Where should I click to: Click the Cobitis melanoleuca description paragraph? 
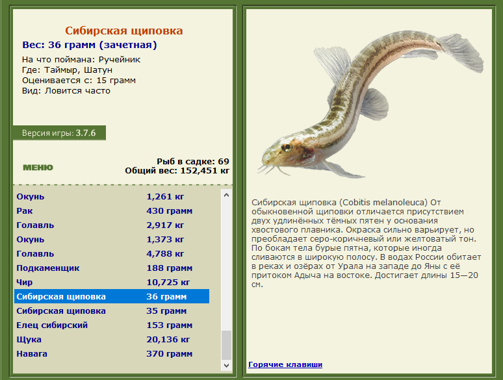click(367, 244)
